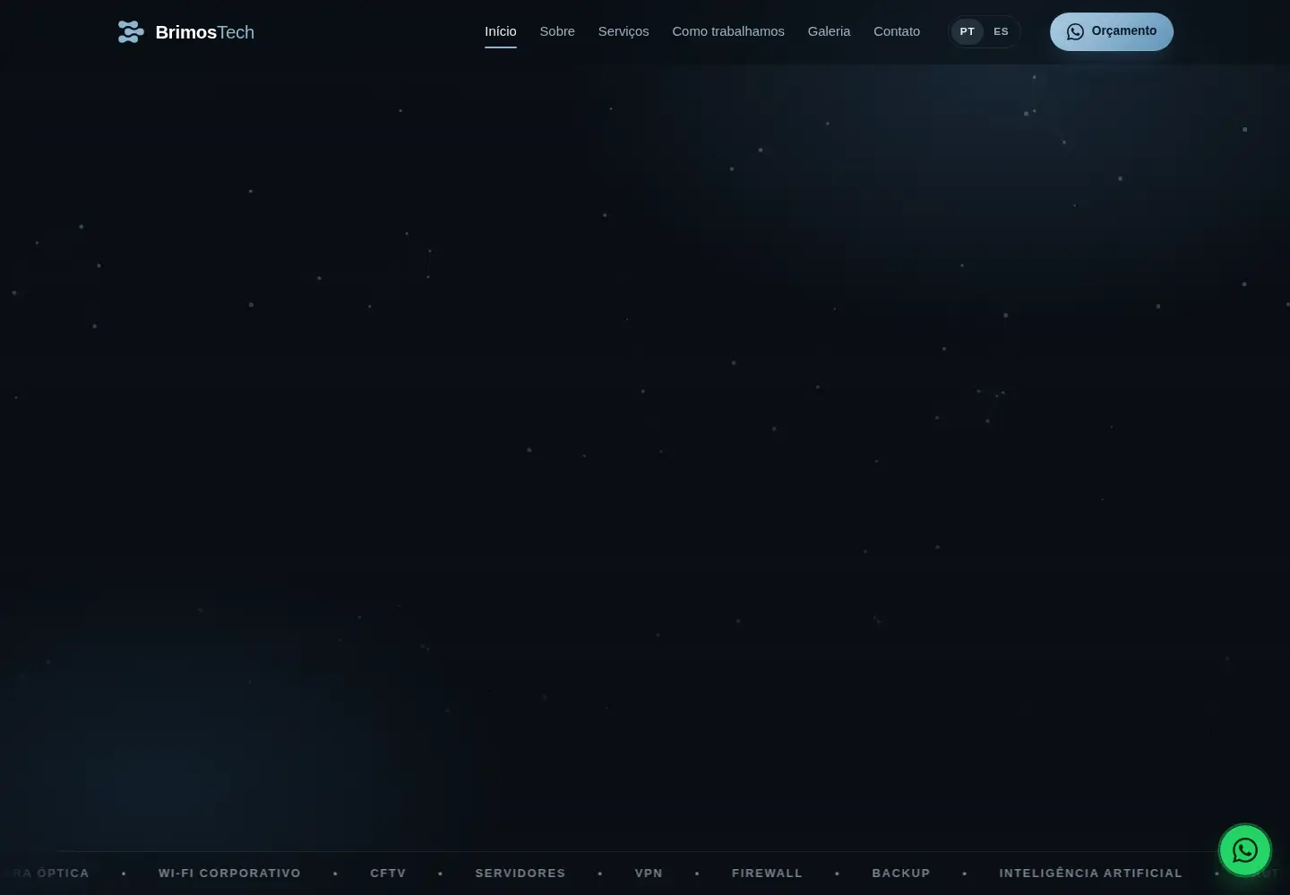This screenshot has width=1290, height=895.
Task: Go to the Contato link
Action: [x=897, y=31]
